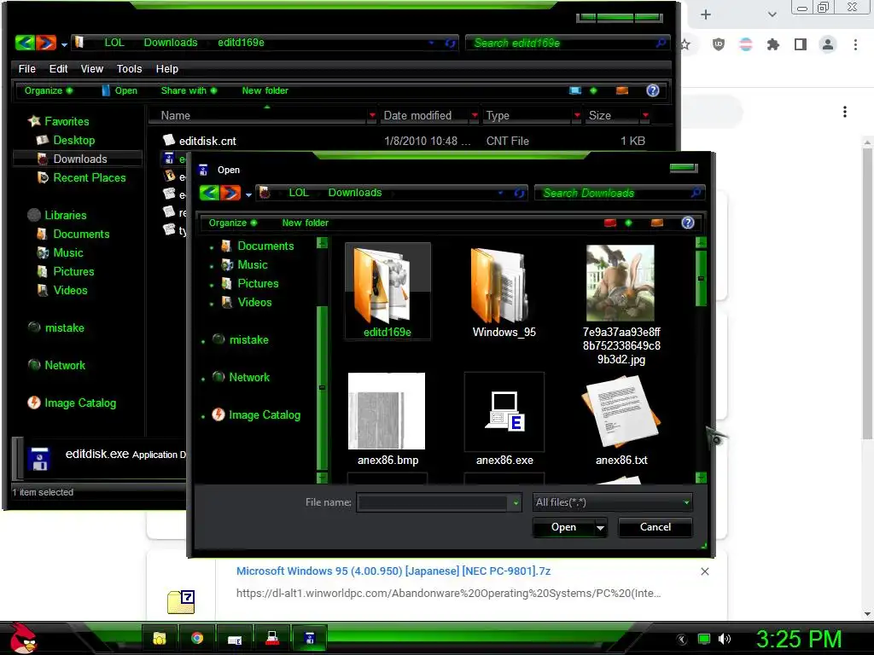This screenshot has height=655, width=874.
Task: Click the volume speaker tray icon
Action: [x=725, y=639]
